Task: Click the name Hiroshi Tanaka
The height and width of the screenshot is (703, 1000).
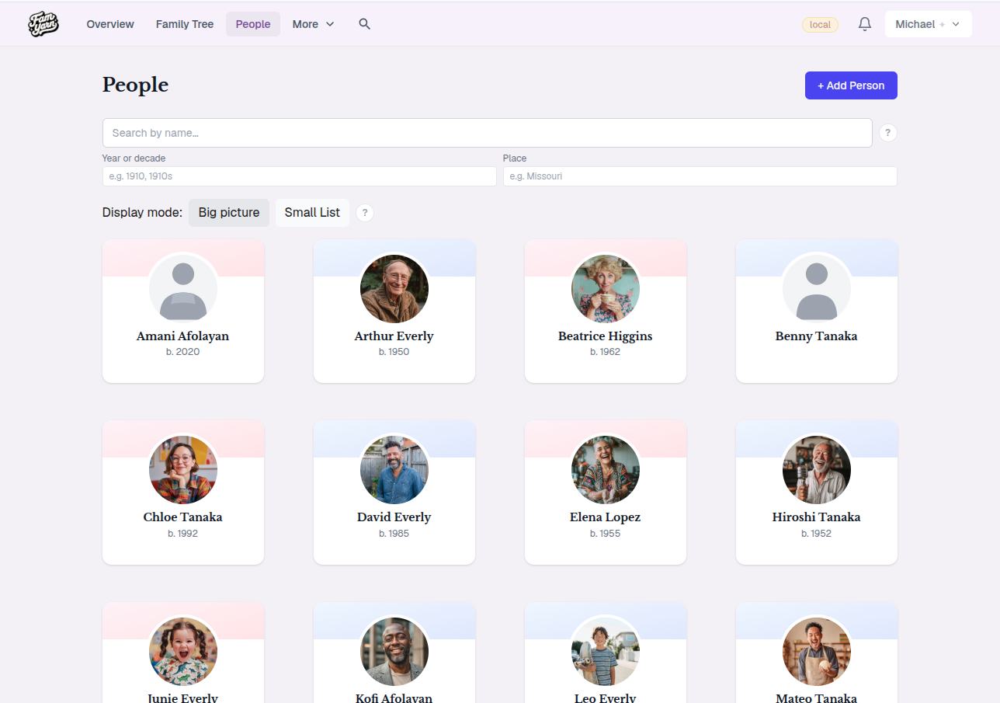Action: [x=817, y=517]
